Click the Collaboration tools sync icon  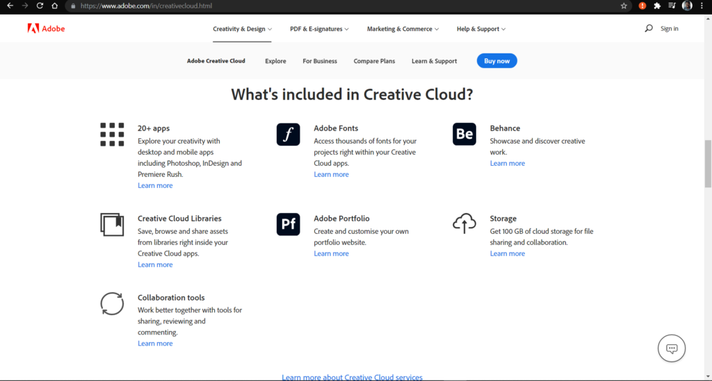pyautogui.click(x=112, y=303)
